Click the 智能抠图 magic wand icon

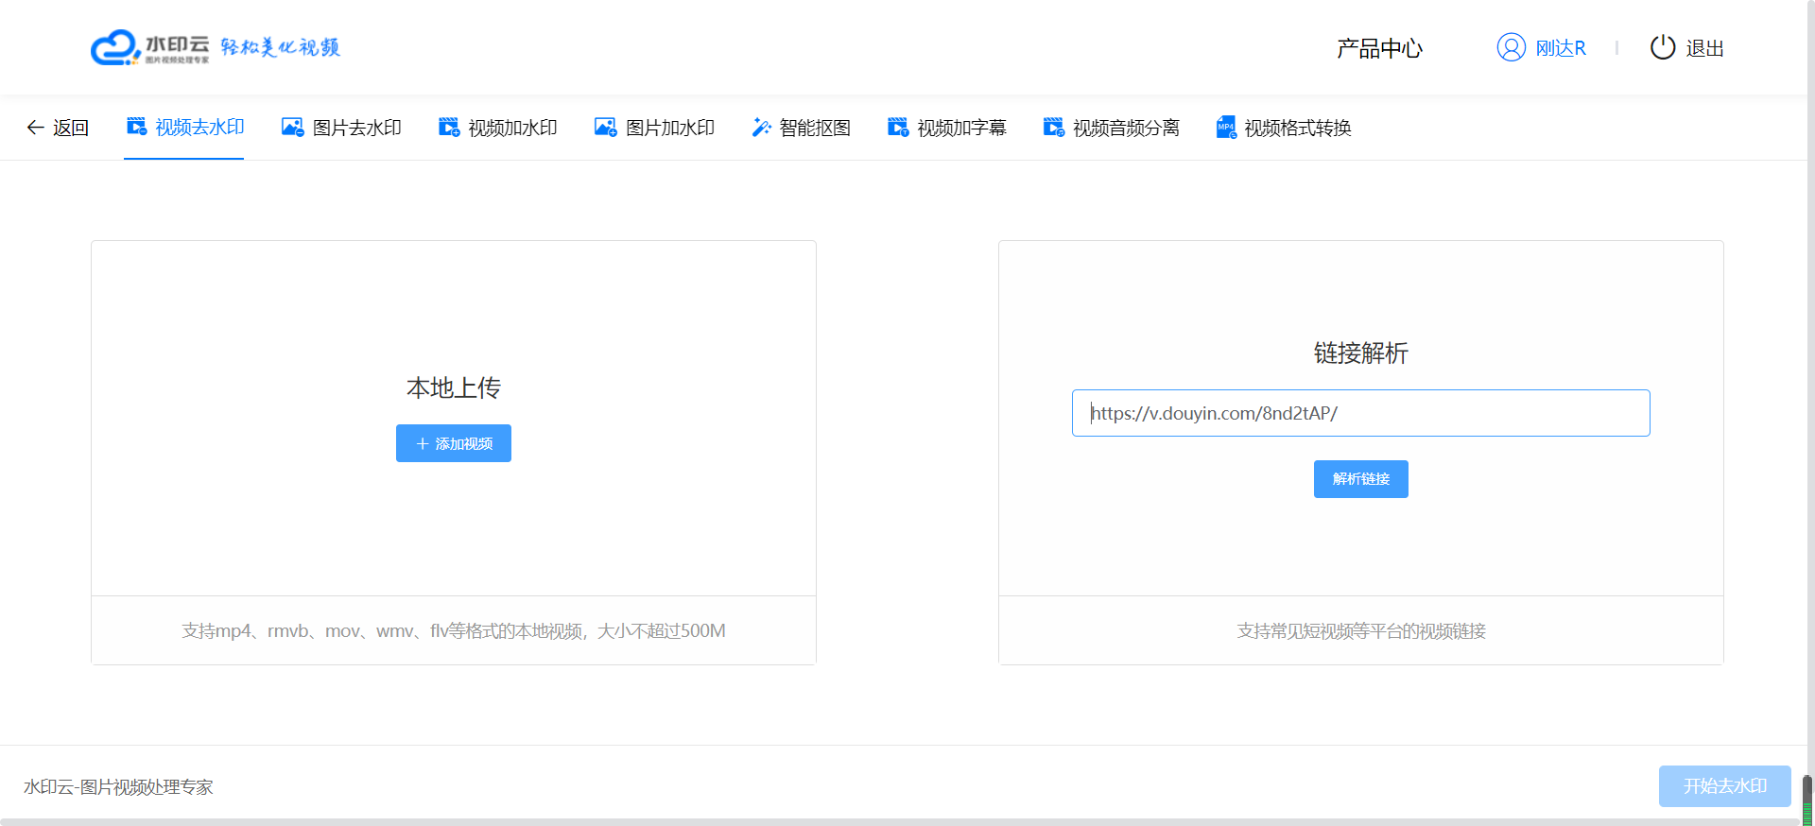(761, 128)
